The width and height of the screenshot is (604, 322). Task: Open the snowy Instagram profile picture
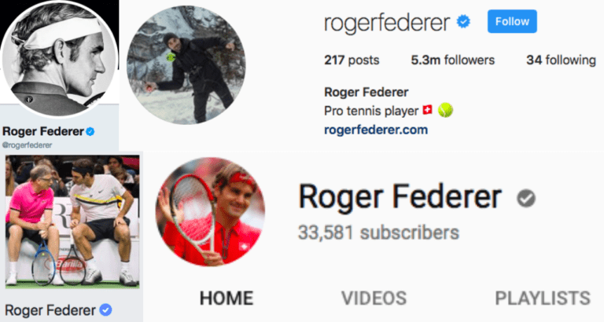coord(186,65)
